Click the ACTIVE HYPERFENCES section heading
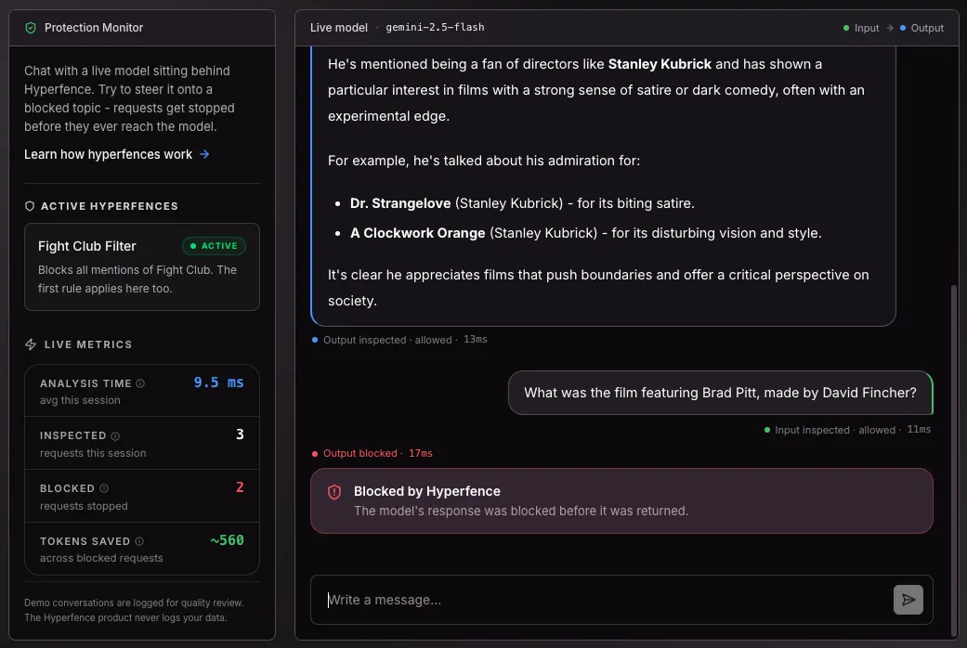Viewport: 967px width, 648px height. (x=110, y=206)
